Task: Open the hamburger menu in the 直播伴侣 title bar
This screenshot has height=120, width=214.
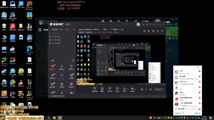Action: pos(154,25)
